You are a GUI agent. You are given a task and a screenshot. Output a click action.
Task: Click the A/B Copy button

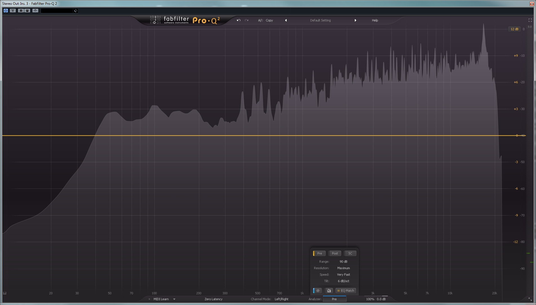269,20
